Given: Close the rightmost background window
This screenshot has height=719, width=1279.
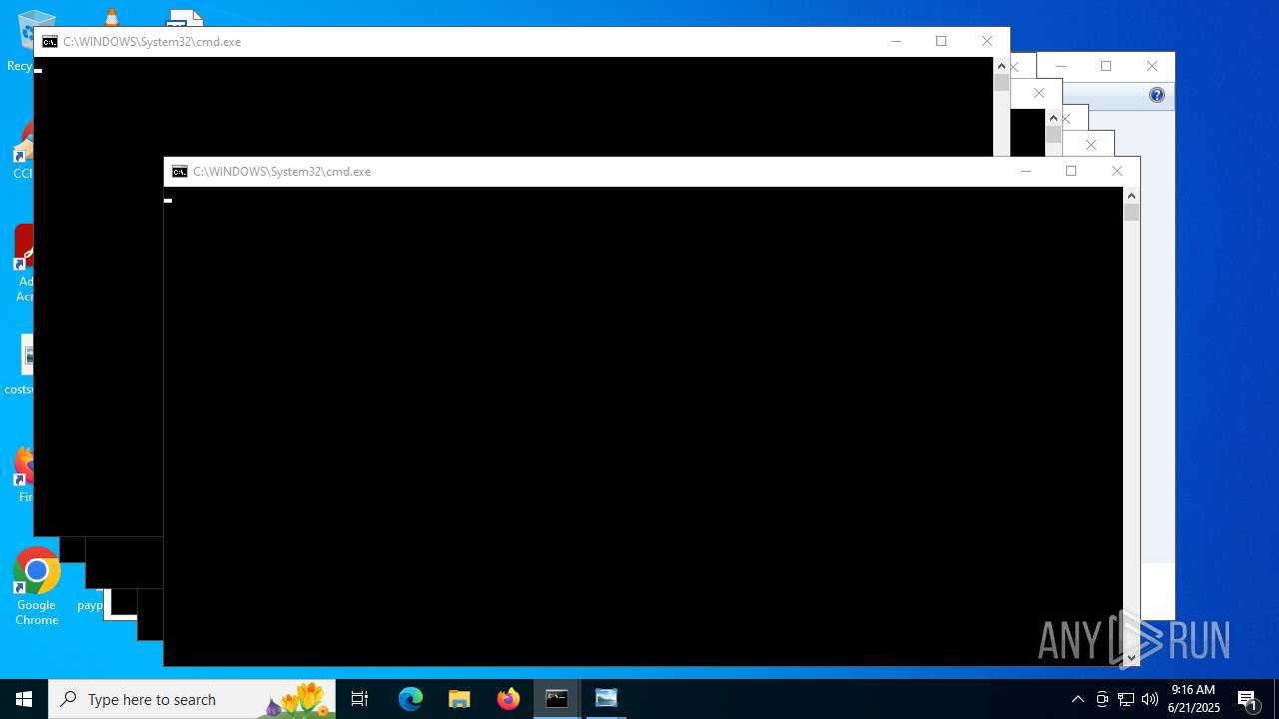Looking at the screenshot, I should tap(1152, 66).
